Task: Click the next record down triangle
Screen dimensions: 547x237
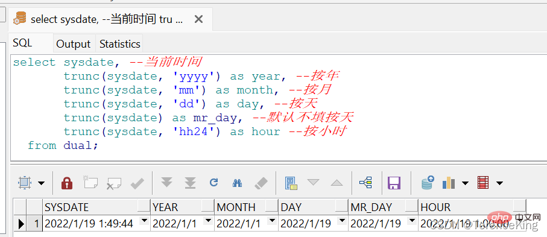Action: click(x=313, y=182)
